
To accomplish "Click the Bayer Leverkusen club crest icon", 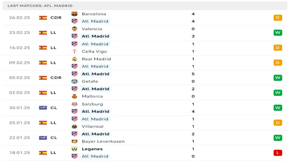I will coord(75,141).
